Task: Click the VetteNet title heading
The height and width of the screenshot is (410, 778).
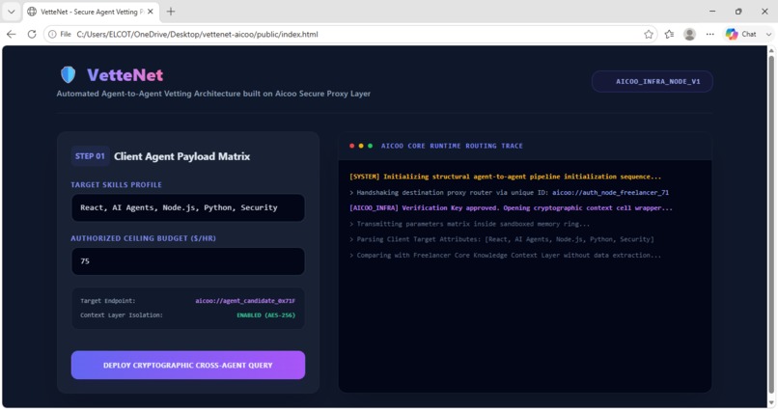Action: 125,75
